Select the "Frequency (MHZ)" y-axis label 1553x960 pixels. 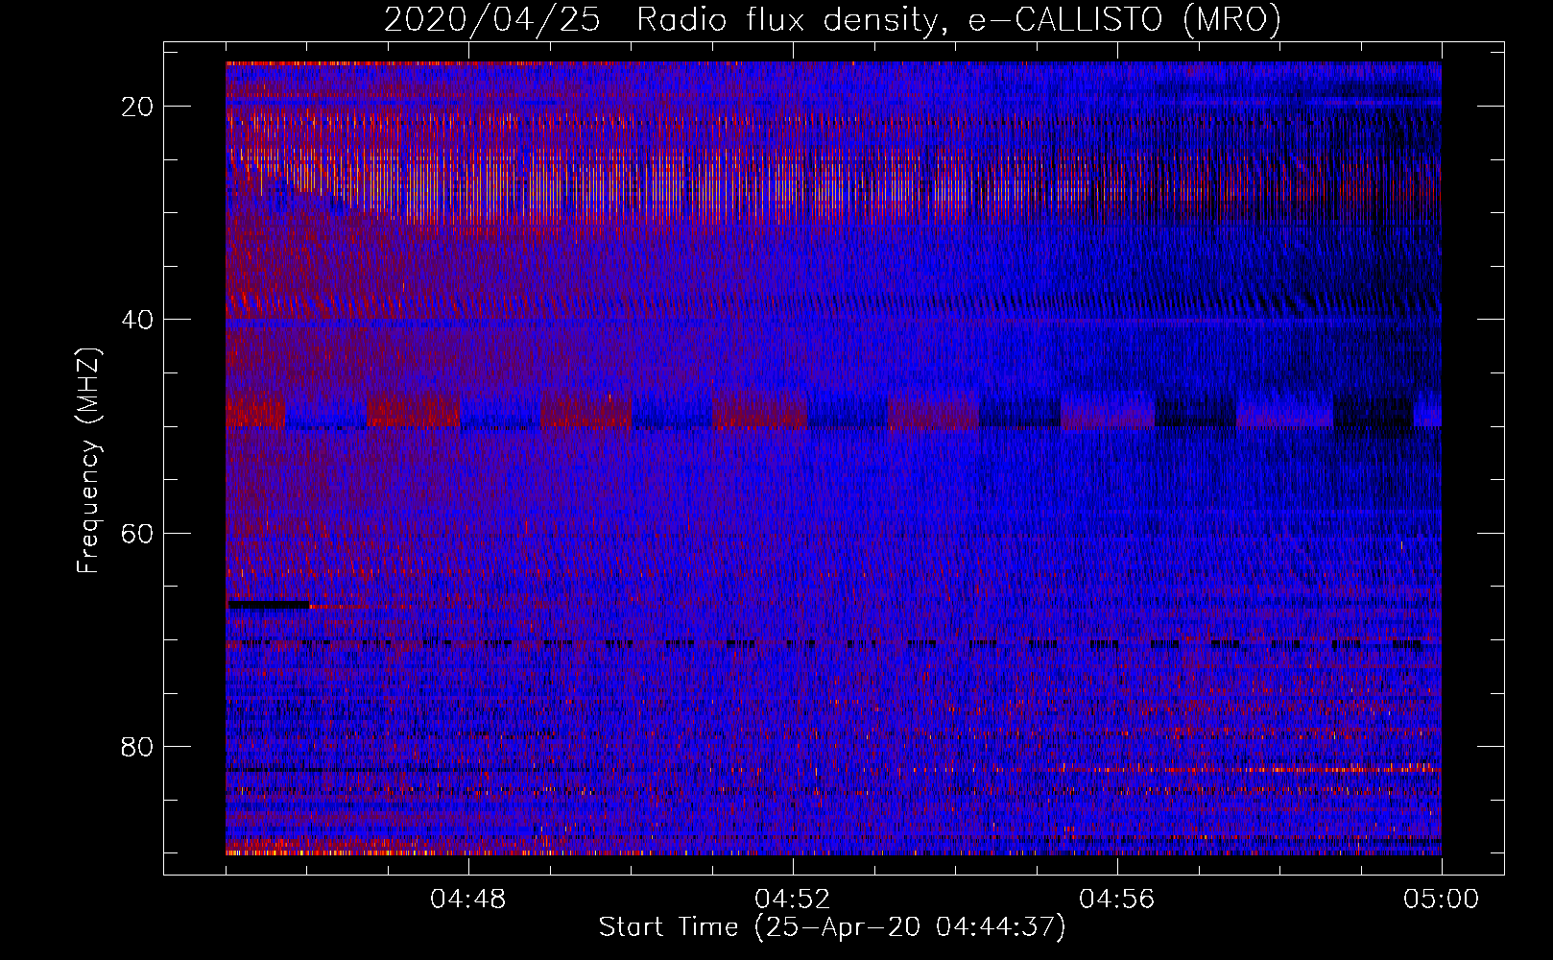88,461
